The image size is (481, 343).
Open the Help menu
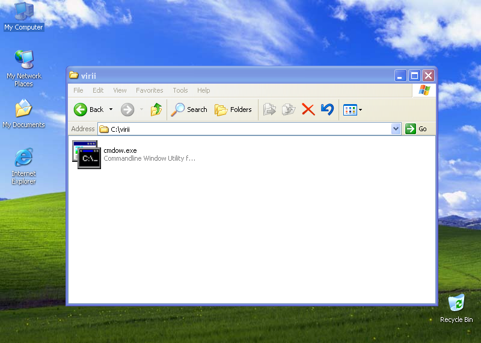tap(203, 90)
